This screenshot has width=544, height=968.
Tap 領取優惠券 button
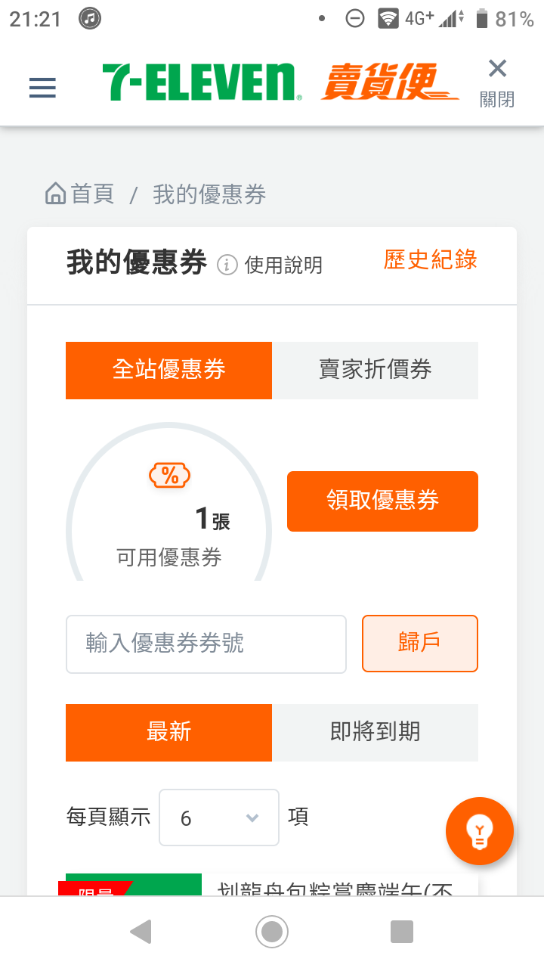tap(382, 501)
